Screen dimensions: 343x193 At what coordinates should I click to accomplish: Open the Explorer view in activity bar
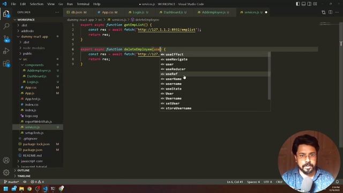click(6, 14)
